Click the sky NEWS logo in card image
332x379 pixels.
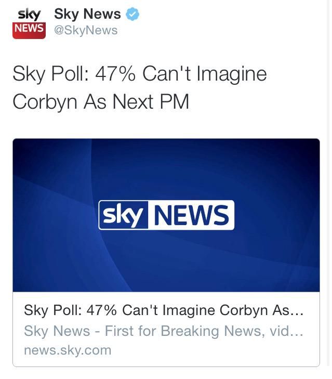pos(166,215)
